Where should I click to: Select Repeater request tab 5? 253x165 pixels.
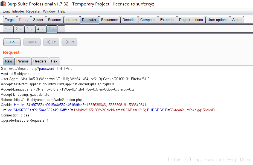(50, 29)
